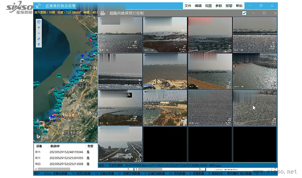Select the beach camera feed with crowded shoreline

pyautogui.click(x=165, y=107)
